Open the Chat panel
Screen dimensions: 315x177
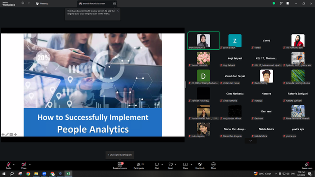157,166
